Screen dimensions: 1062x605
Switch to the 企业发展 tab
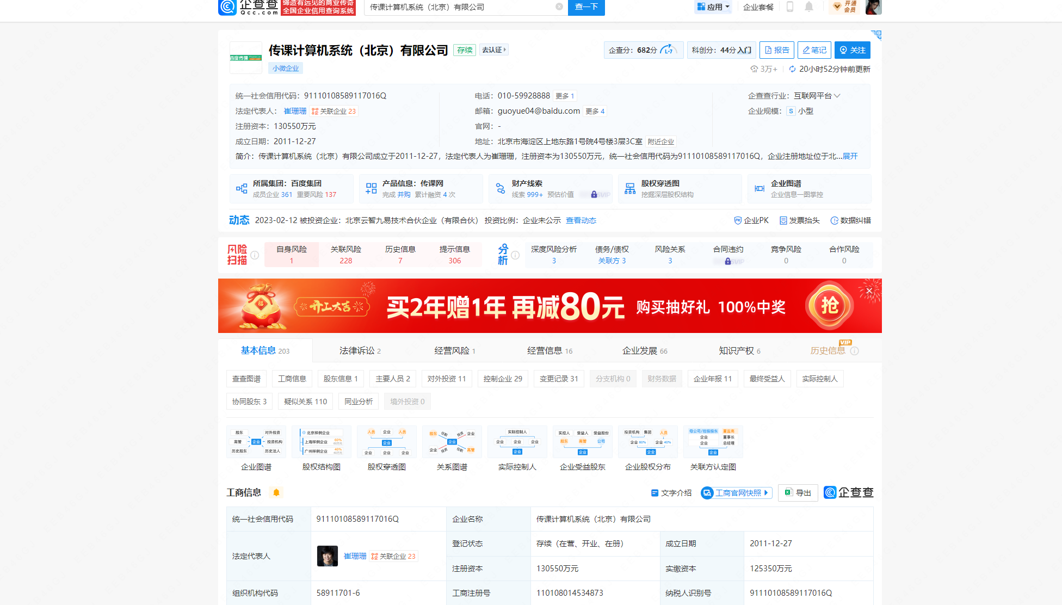click(645, 350)
